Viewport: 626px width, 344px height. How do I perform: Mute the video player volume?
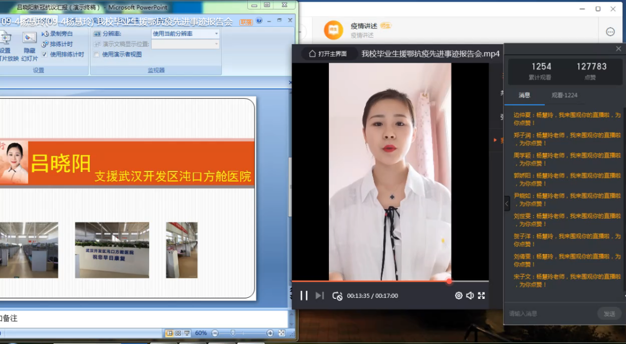470,296
